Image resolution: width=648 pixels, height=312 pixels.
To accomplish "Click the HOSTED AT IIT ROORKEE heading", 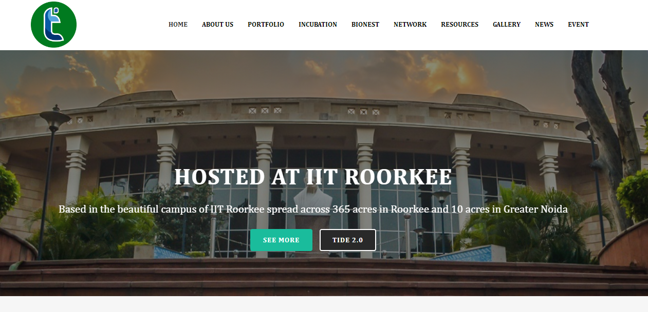I will 313,177.
